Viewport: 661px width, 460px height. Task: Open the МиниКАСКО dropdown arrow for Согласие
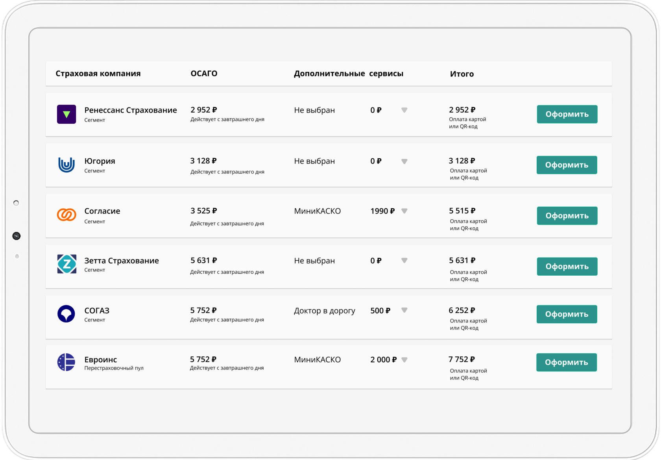pos(404,211)
